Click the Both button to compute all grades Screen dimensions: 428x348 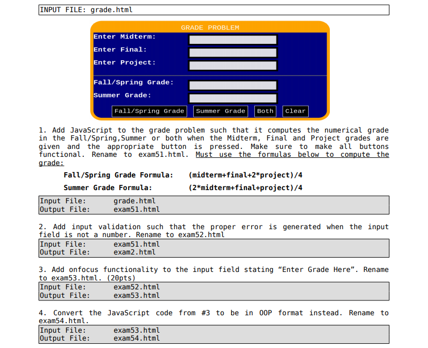pos(265,111)
